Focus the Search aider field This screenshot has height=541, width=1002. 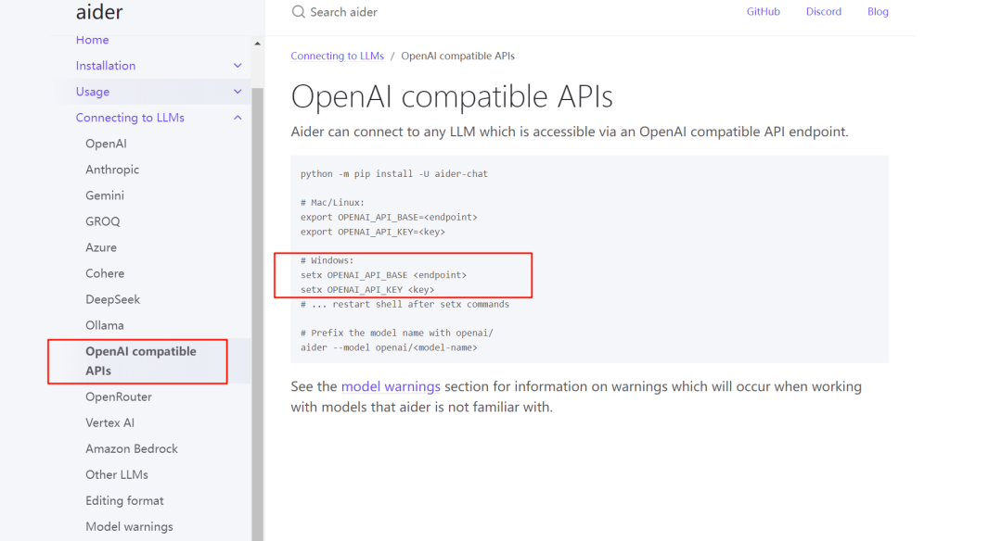[x=343, y=12]
